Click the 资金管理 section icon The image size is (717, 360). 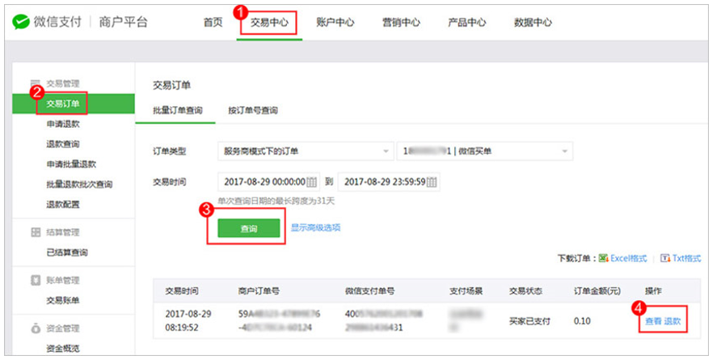[36, 328]
